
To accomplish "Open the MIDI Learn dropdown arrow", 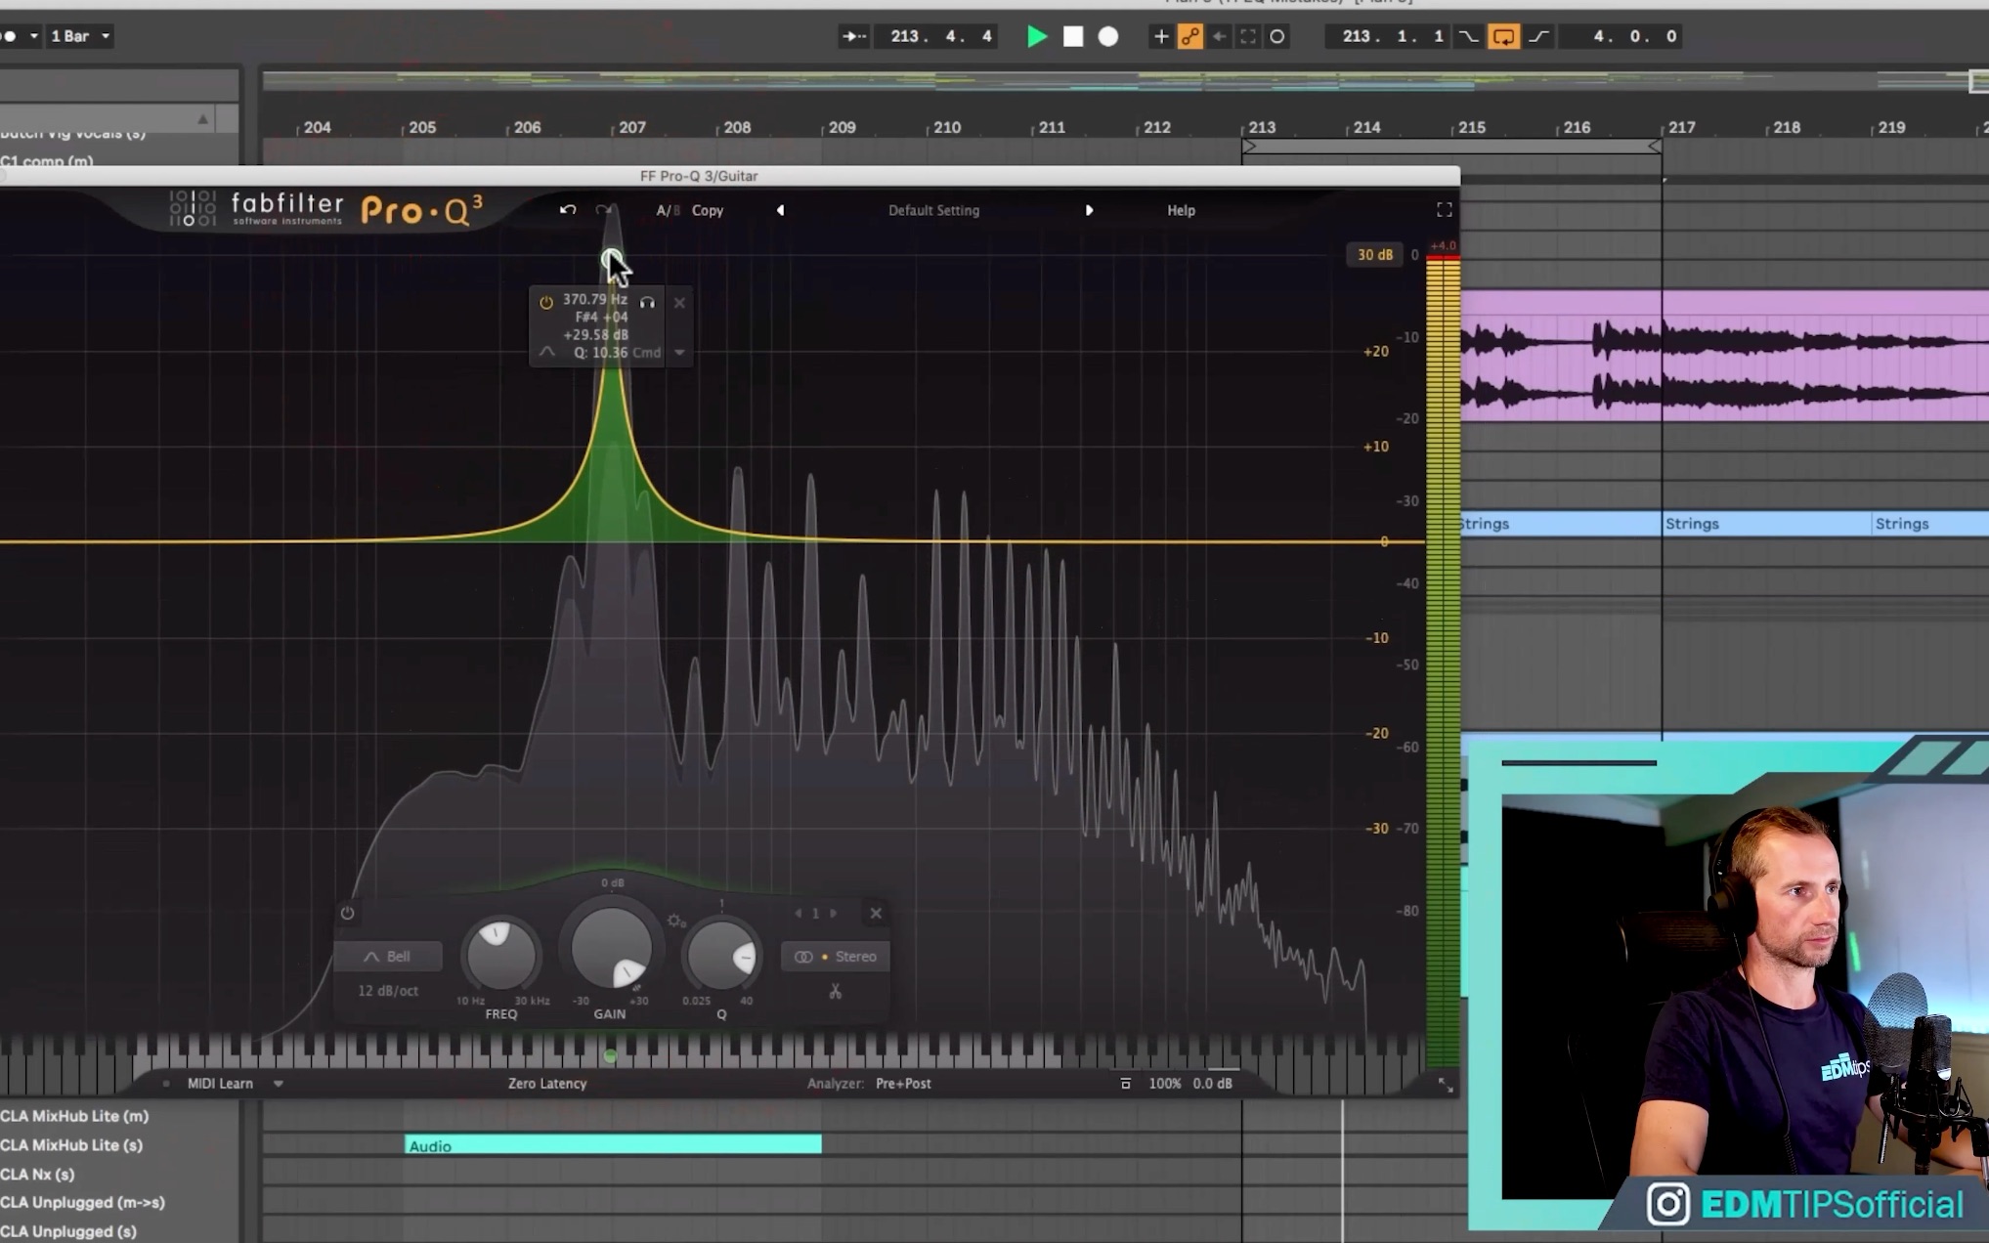I will pos(279,1083).
